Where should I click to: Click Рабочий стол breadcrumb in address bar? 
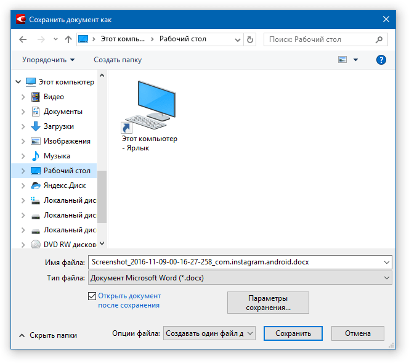click(183, 39)
